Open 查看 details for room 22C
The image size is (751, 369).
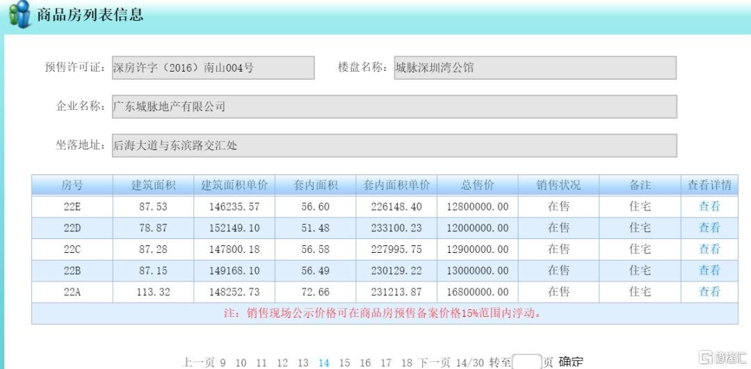709,249
